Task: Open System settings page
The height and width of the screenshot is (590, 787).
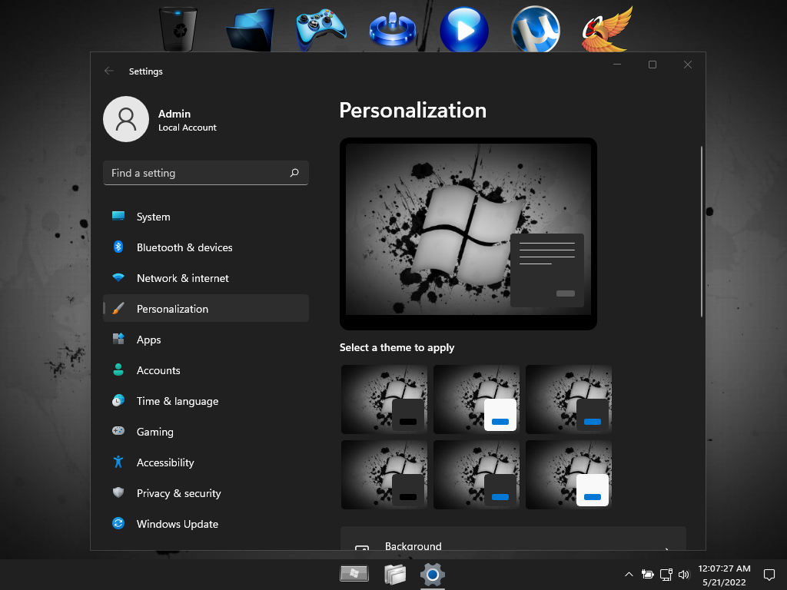Action: pyautogui.click(x=206, y=216)
